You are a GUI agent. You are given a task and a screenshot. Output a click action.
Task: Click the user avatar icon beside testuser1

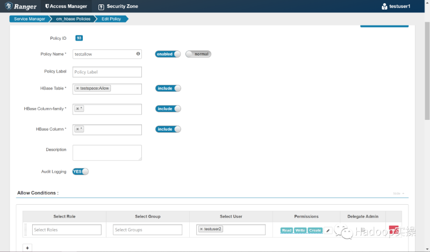click(x=384, y=6)
